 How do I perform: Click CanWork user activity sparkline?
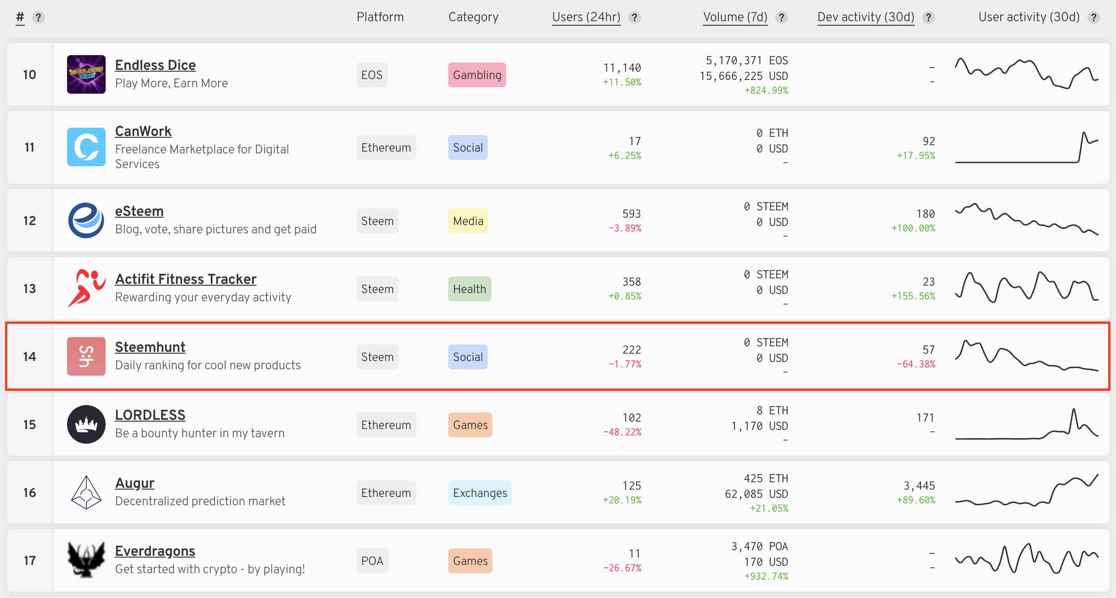pos(1027,147)
